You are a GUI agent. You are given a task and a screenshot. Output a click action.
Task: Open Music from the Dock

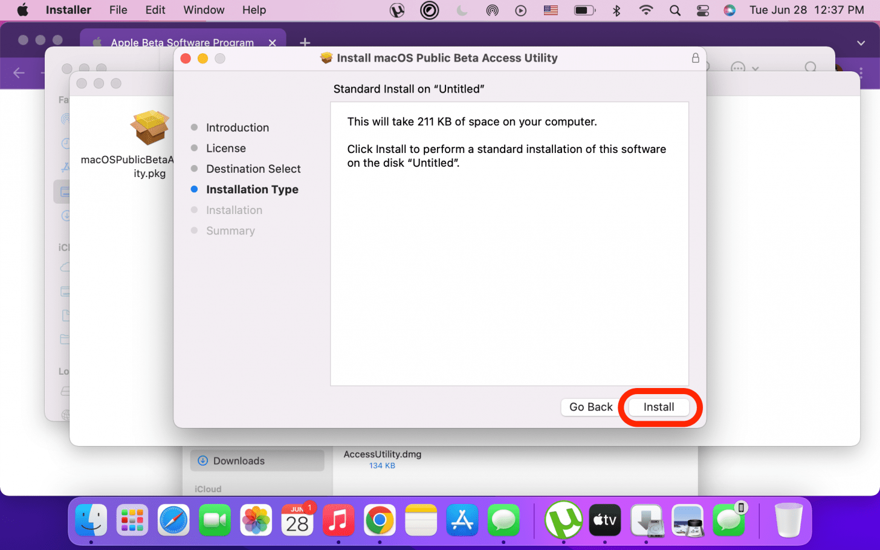point(338,520)
